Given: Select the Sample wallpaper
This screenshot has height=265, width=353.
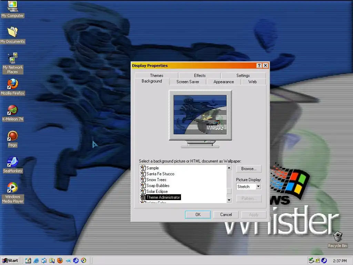Looking at the screenshot, I should 152,168.
